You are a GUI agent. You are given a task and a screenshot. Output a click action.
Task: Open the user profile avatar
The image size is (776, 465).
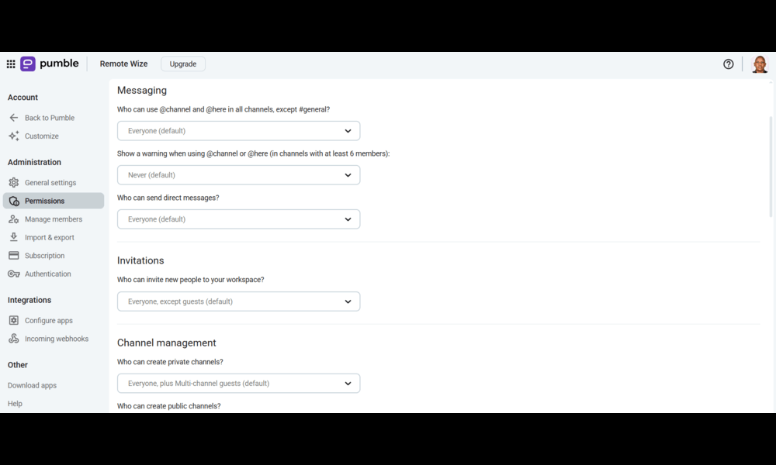click(x=759, y=64)
